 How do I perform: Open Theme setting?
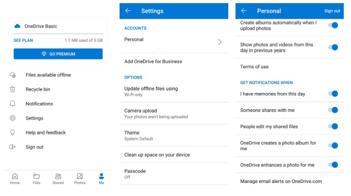point(174,135)
